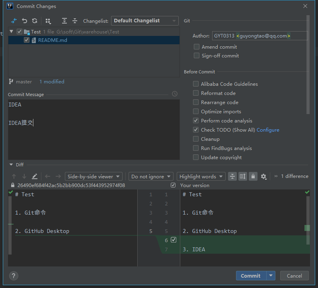The height and width of the screenshot is (288, 318).
Task: Collapse the Test tree node
Action: coord(12,32)
